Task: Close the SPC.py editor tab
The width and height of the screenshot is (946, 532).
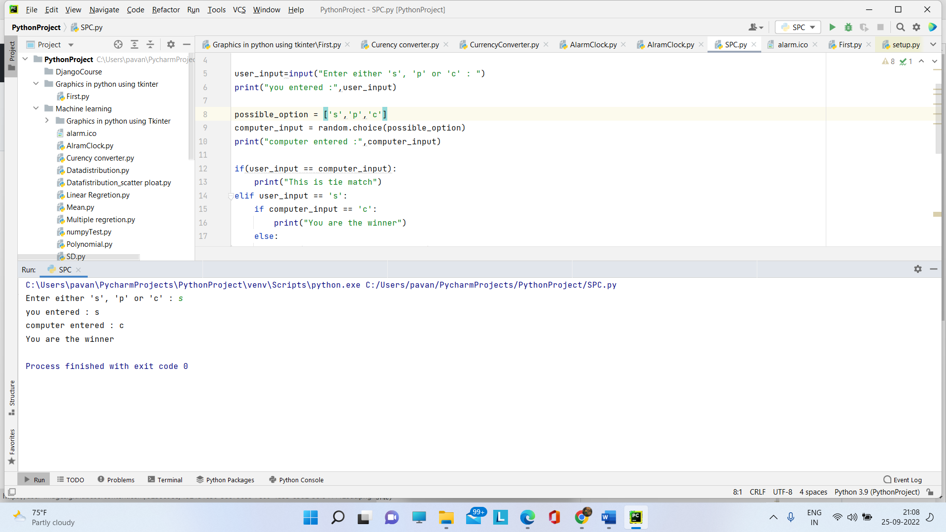Action: pos(754,44)
